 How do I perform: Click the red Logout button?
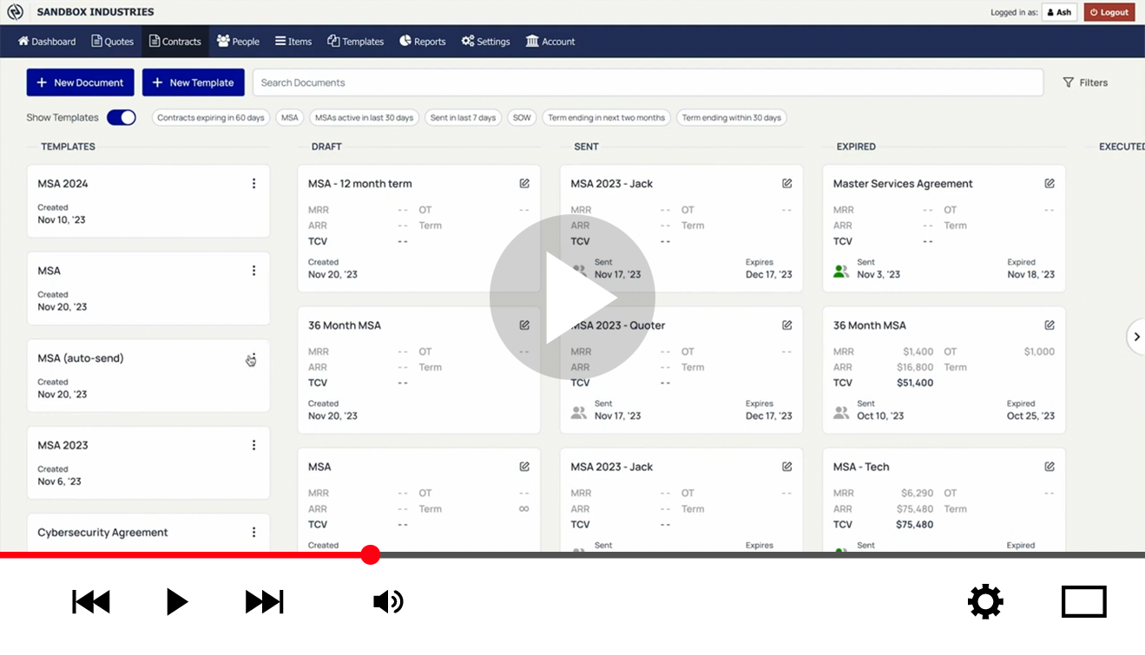[x=1109, y=12]
